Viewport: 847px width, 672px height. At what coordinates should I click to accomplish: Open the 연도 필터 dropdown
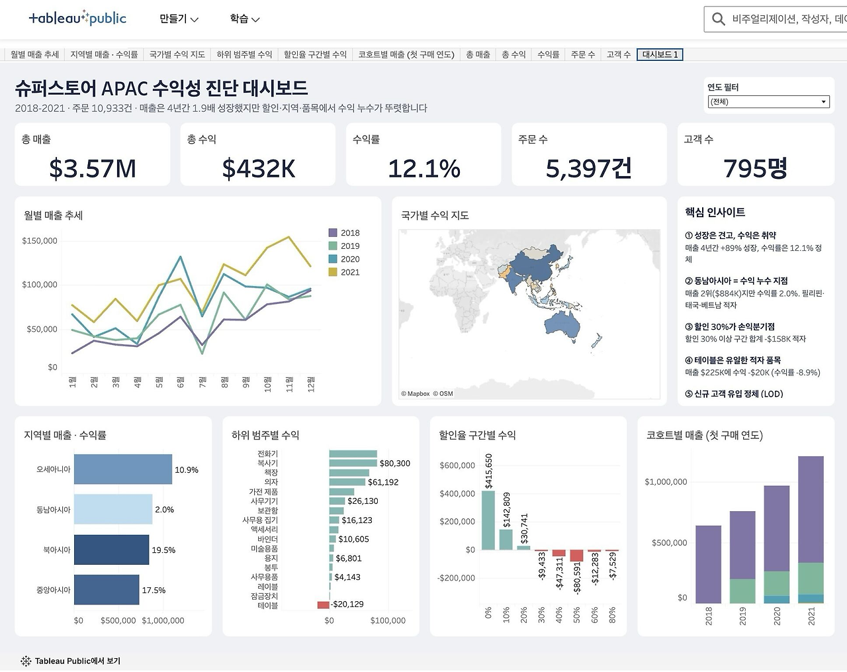click(768, 102)
